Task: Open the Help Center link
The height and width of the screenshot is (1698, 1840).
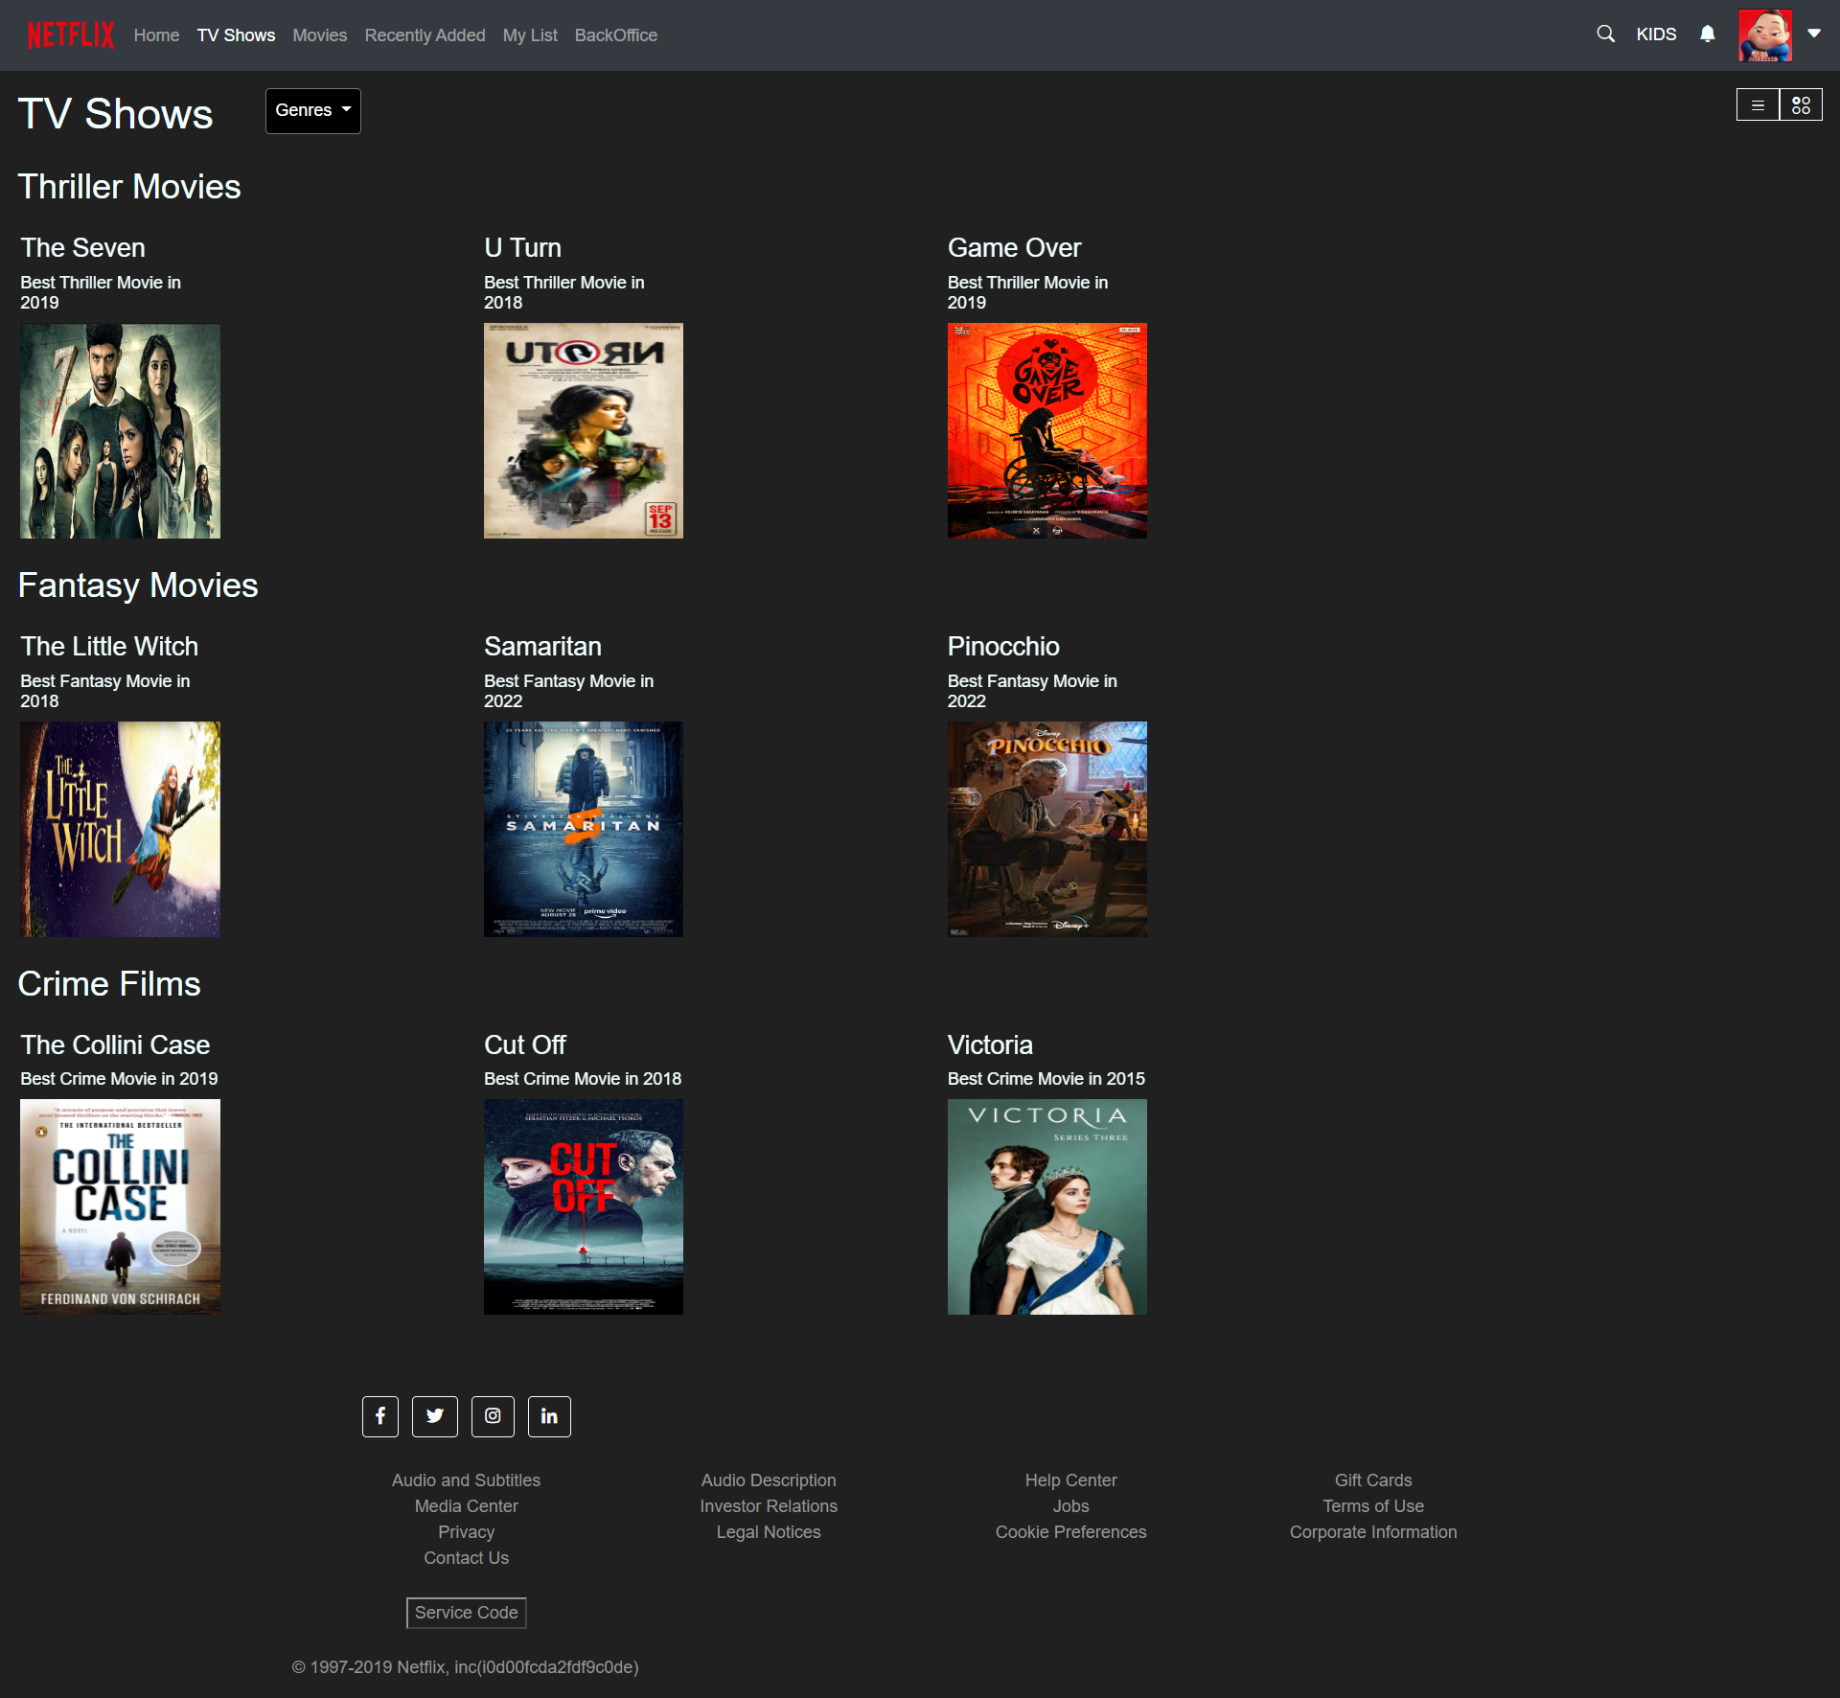Action: tap(1071, 1480)
